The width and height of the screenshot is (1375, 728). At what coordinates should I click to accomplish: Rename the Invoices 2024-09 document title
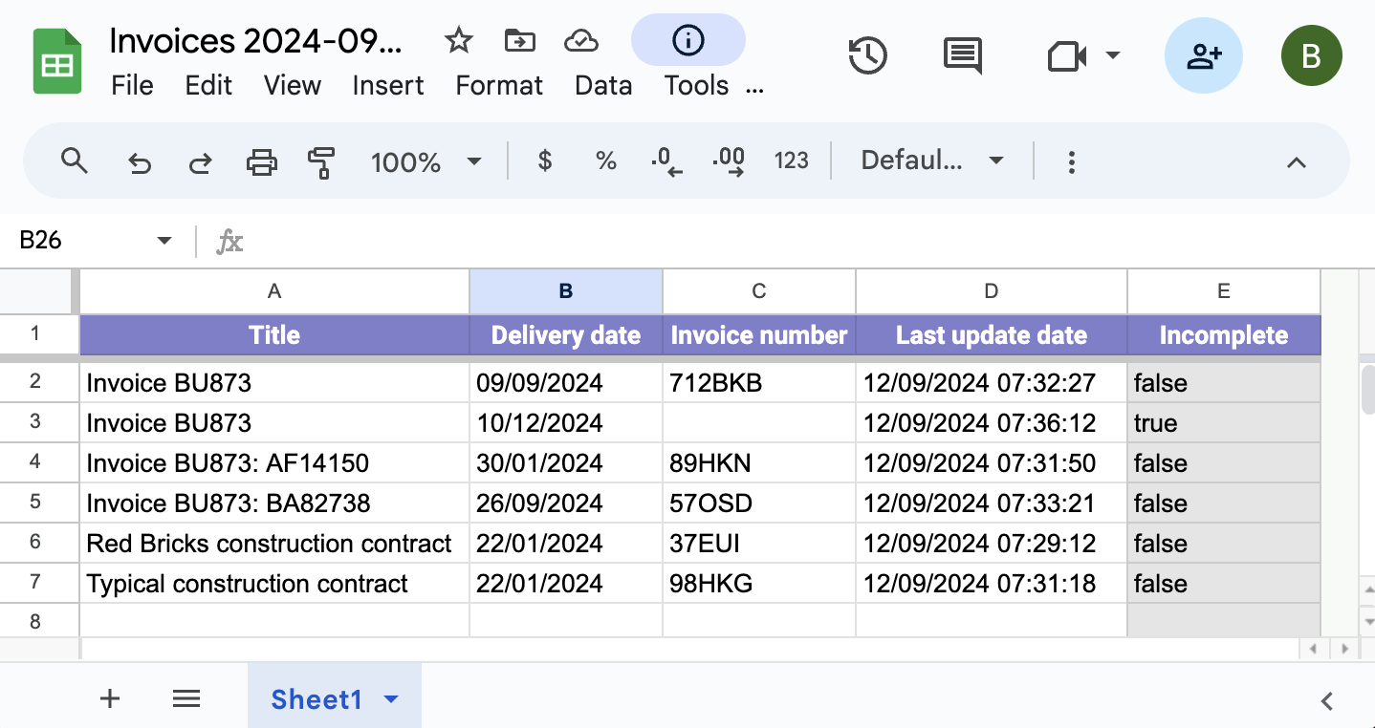256,40
